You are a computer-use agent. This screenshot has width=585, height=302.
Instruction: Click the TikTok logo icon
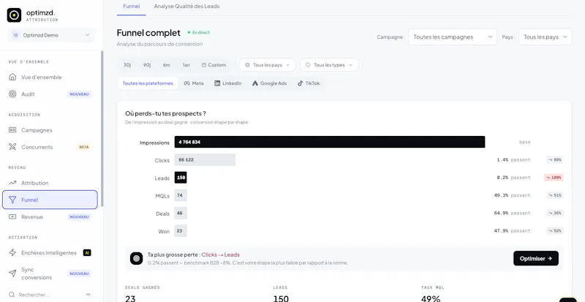[x=301, y=83]
